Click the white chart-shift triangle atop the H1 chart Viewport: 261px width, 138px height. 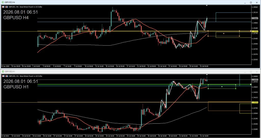[207, 75]
